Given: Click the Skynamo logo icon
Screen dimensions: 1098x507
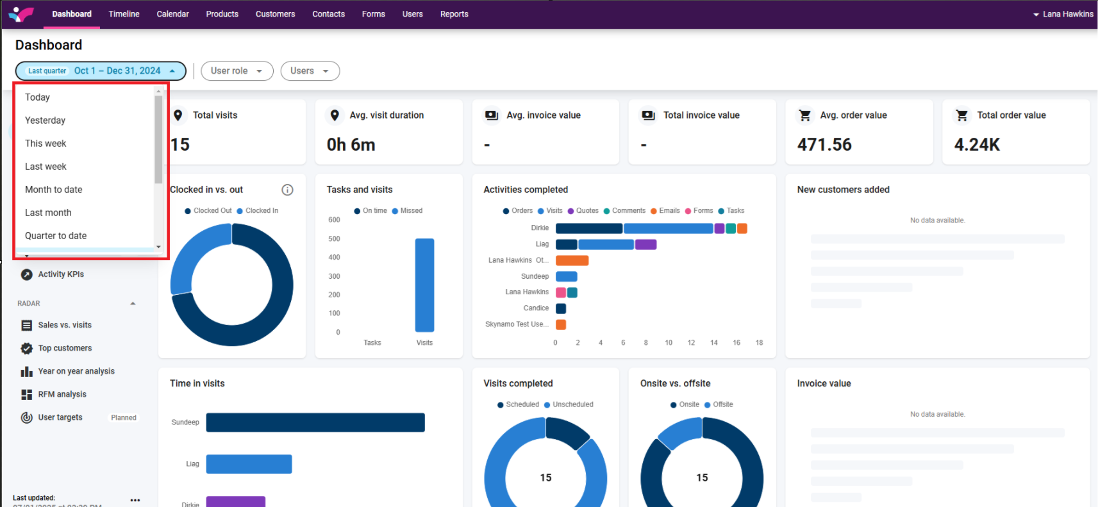Looking at the screenshot, I should point(21,13).
